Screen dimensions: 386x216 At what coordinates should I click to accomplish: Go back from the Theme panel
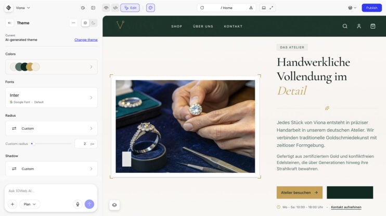9,23
